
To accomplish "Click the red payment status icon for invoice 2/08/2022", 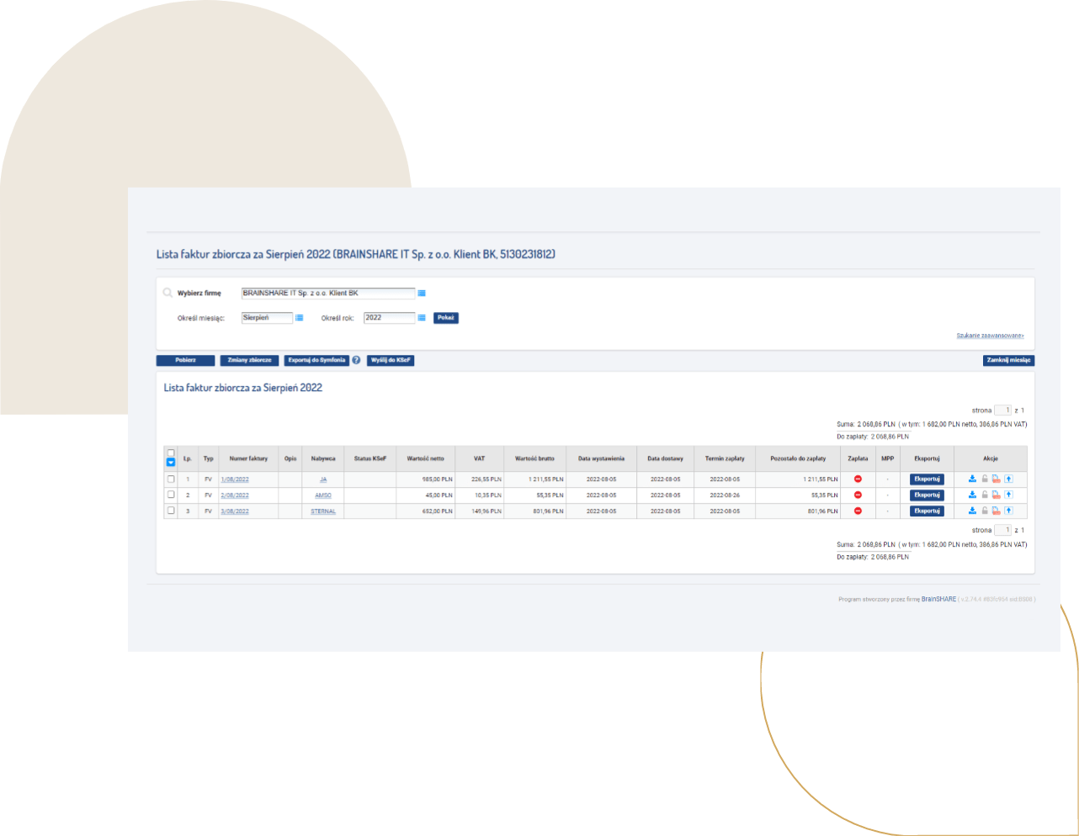I will [858, 495].
